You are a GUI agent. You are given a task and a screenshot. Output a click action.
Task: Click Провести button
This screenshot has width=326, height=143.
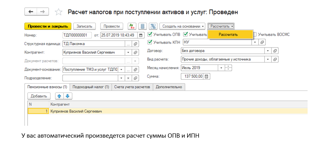coord(112,26)
